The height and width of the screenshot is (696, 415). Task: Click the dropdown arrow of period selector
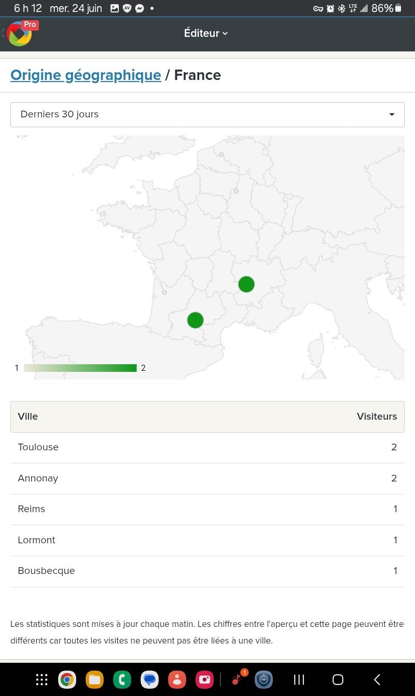pyautogui.click(x=392, y=115)
